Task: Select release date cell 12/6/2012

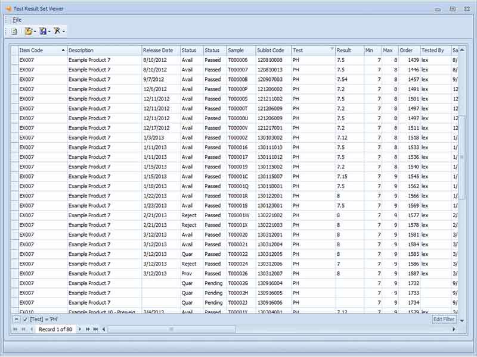Action: point(161,89)
